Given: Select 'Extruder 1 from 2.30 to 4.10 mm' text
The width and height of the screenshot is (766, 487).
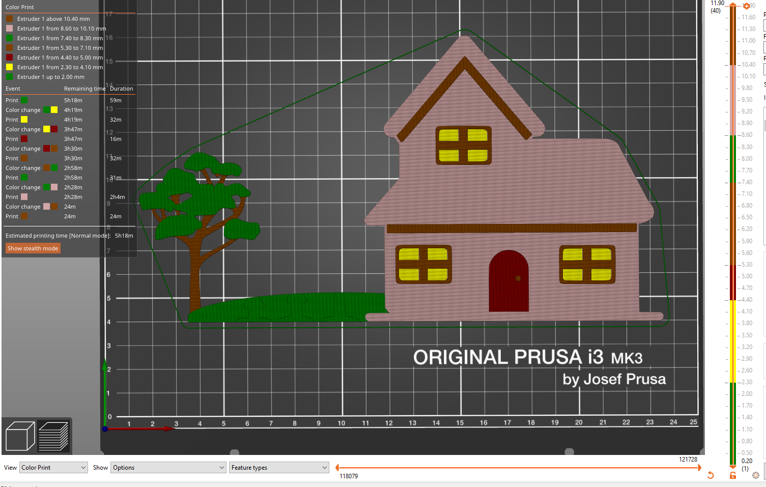Looking at the screenshot, I should point(60,67).
